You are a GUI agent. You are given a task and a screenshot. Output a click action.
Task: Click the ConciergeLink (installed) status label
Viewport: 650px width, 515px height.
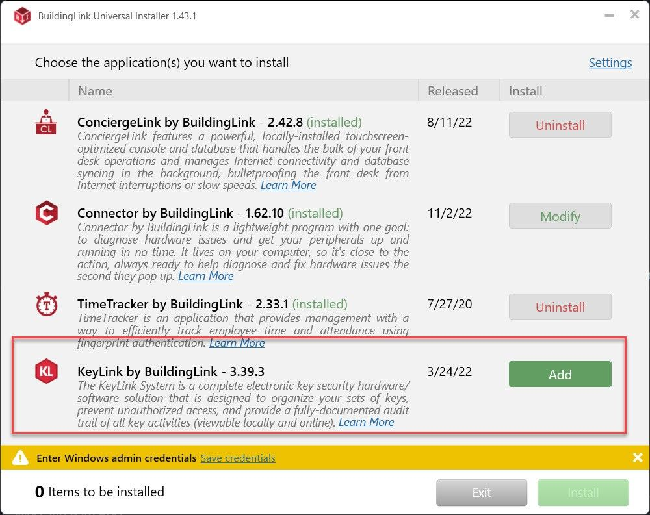coord(334,122)
